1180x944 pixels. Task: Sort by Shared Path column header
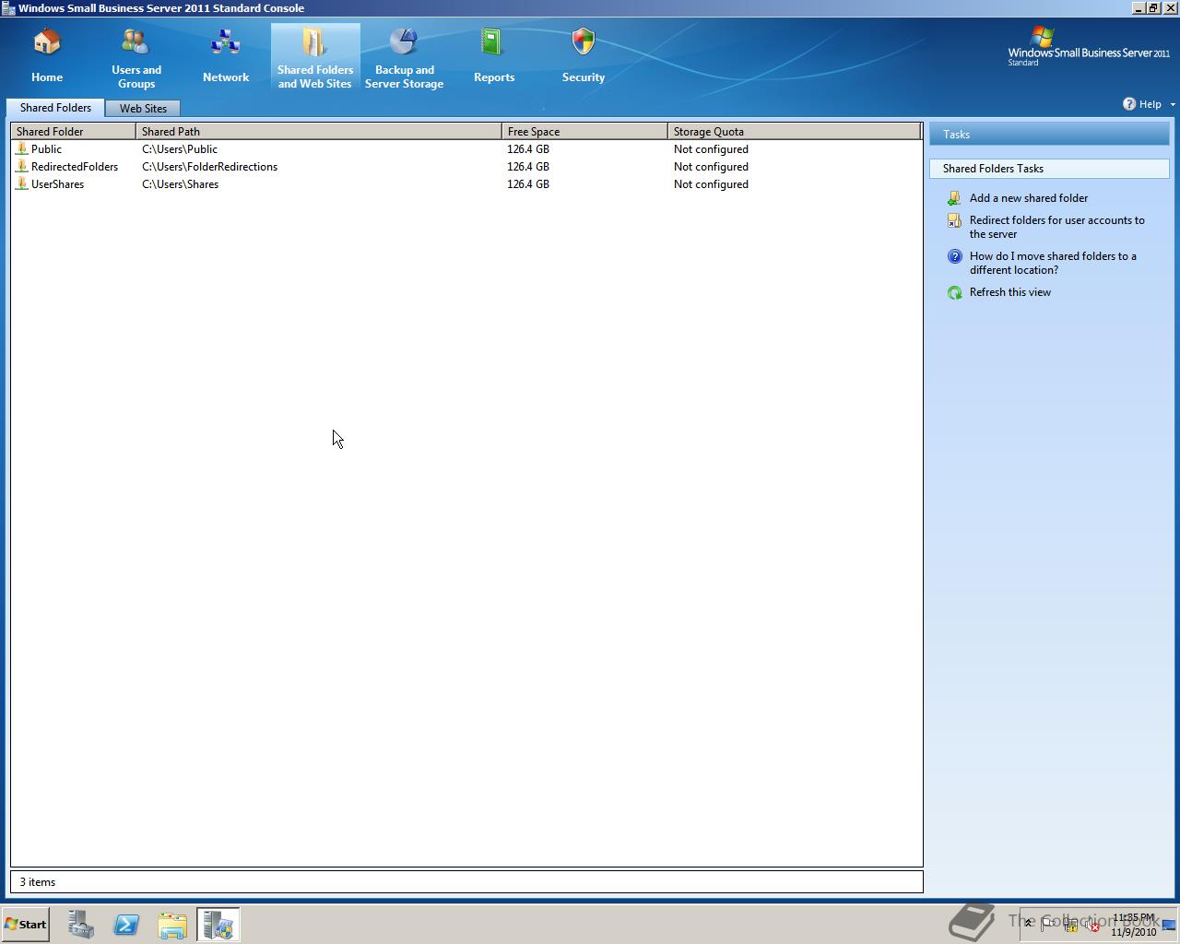coord(319,132)
